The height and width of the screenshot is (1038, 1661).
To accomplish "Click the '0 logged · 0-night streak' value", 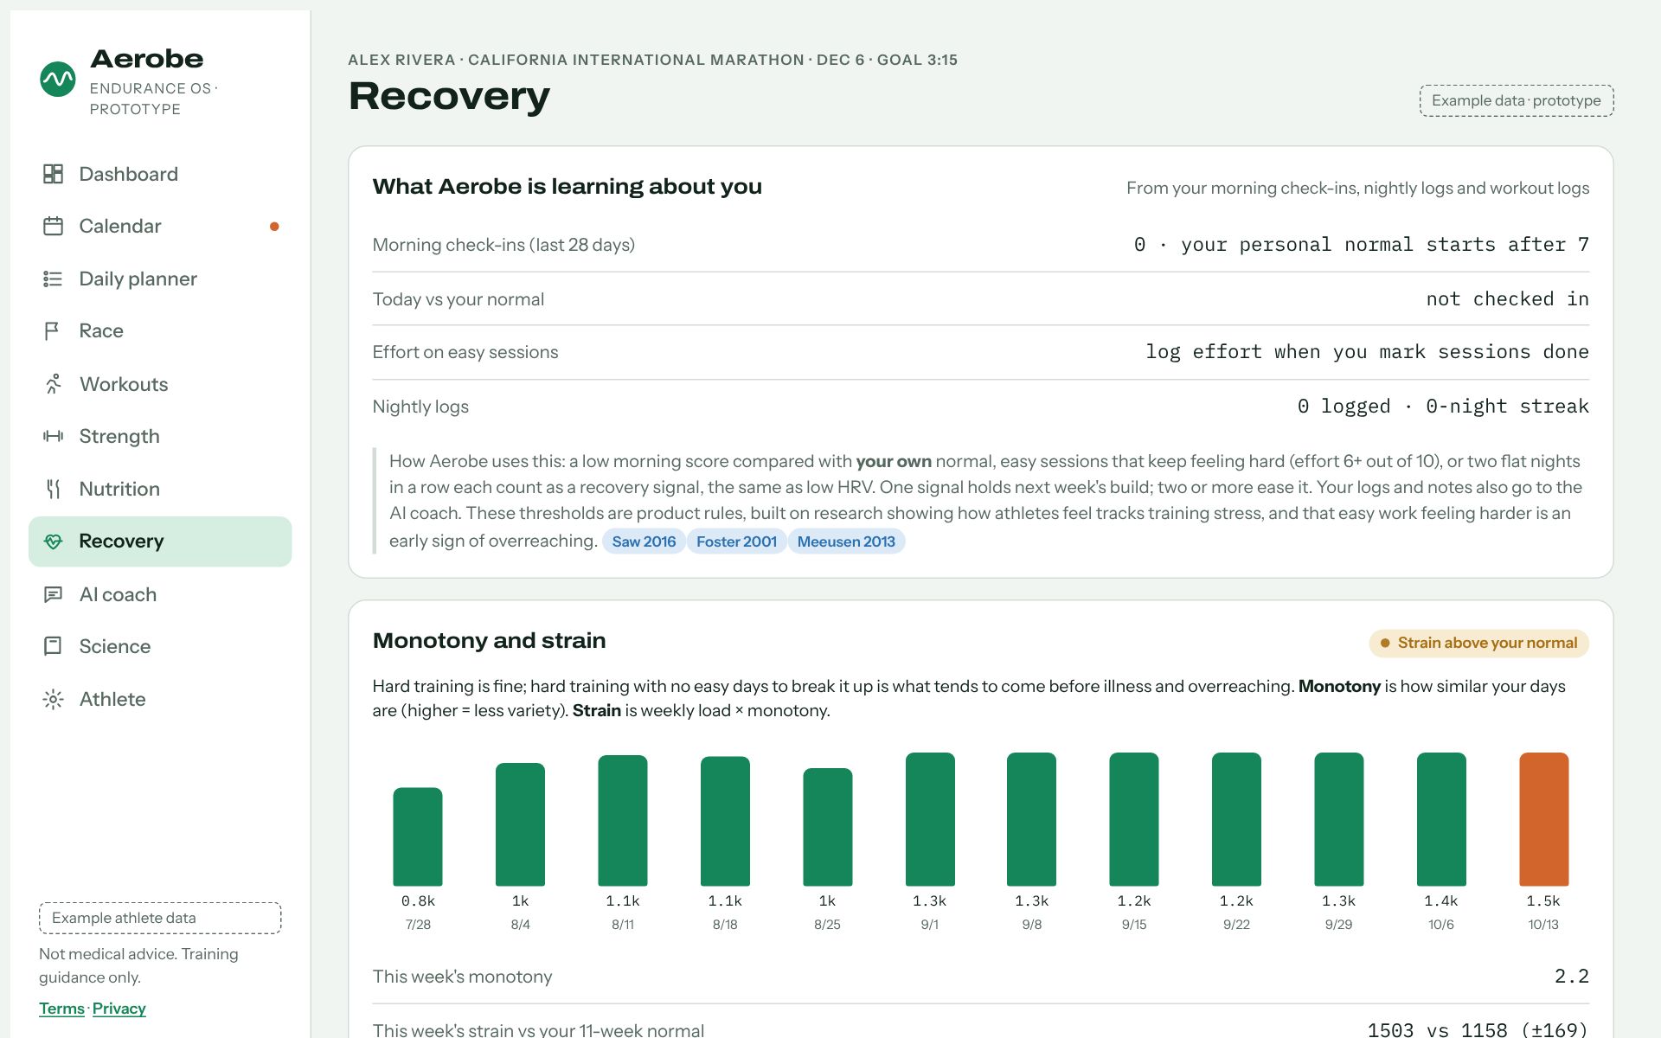I will [1443, 407].
